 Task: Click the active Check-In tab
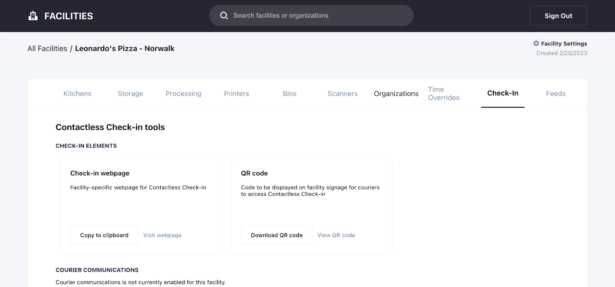tap(502, 93)
